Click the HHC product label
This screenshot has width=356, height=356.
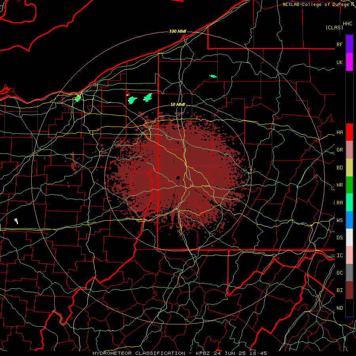click(x=347, y=24)
